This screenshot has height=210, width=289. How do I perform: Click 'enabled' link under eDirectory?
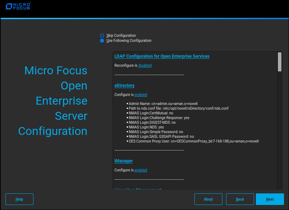coord(141,95)
